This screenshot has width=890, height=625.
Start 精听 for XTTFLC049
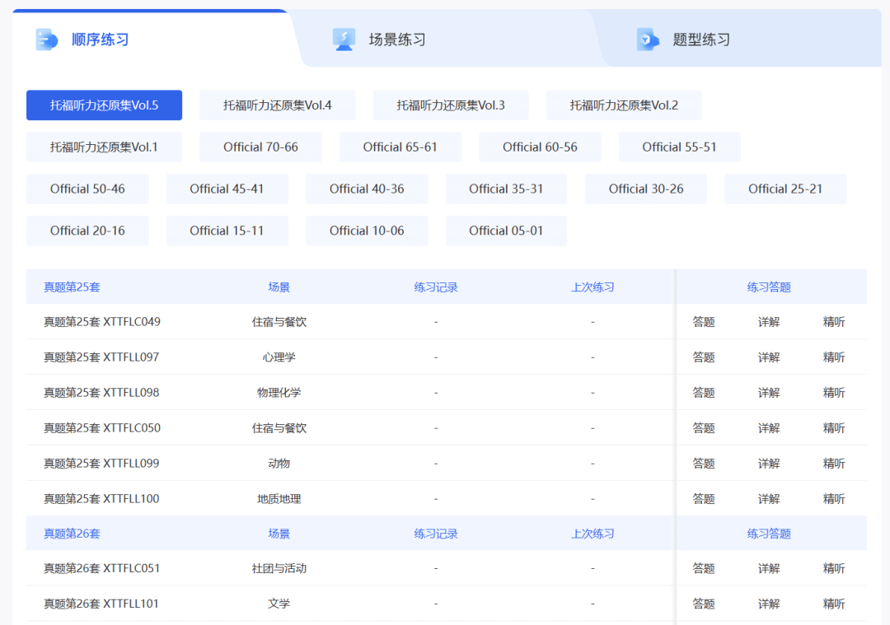pyautogui.click(x=834, y=322)
